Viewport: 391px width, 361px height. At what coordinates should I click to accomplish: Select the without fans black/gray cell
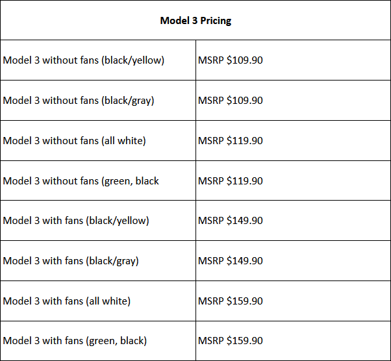tap(98, 100)
